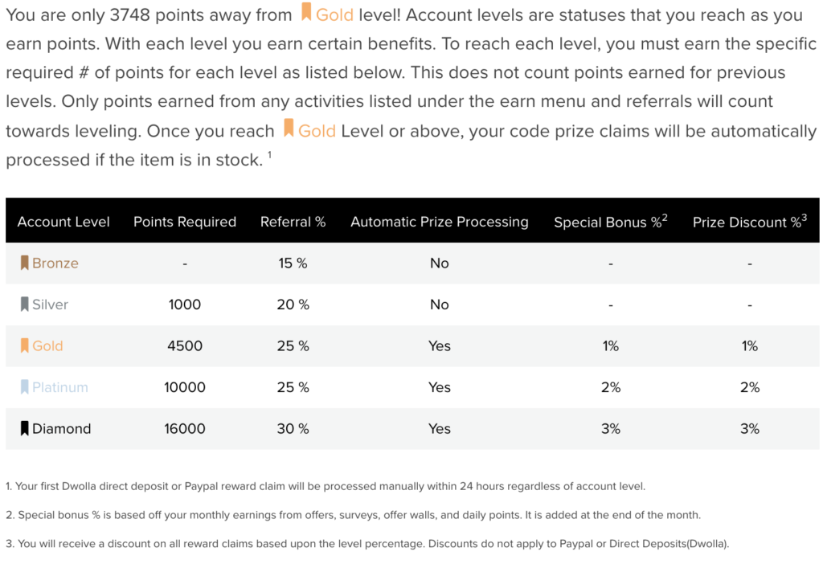Click the Special Bonus % header
Screen dimensions: 823x568
point(611,221)
